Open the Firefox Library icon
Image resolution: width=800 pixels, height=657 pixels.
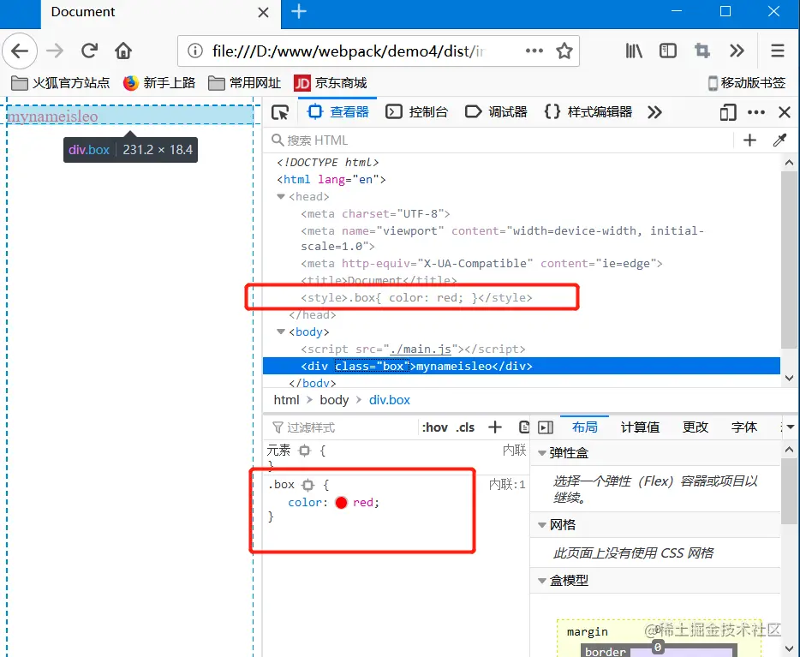[634, 51]
